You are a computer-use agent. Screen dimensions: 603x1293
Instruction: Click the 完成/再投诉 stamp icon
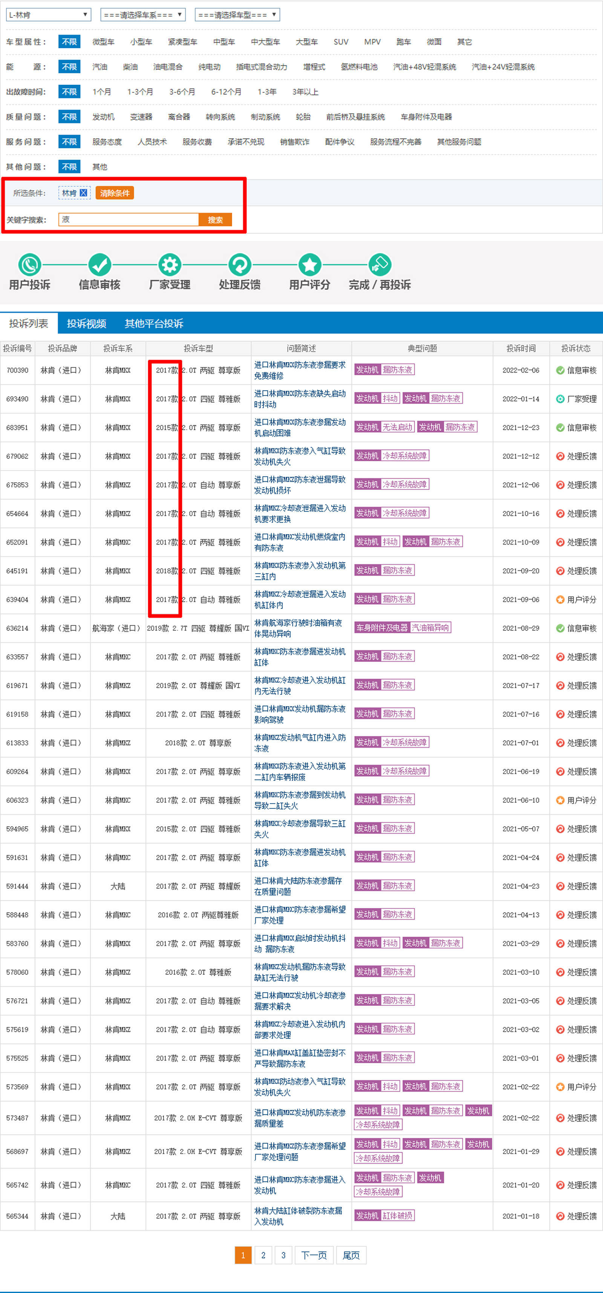[x=380, y=265]
